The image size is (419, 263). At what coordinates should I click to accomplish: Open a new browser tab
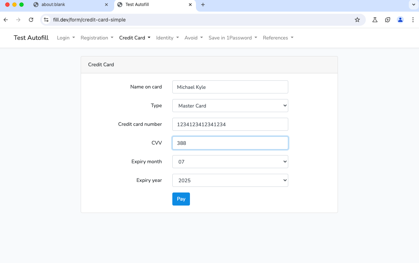(203, 5)
